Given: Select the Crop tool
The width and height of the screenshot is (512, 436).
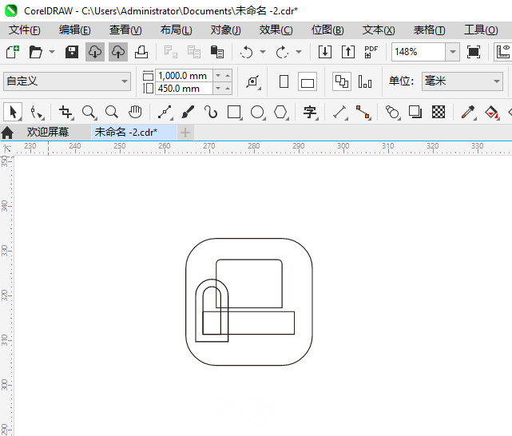Looking at the screenshot, I should coord(66,113).
